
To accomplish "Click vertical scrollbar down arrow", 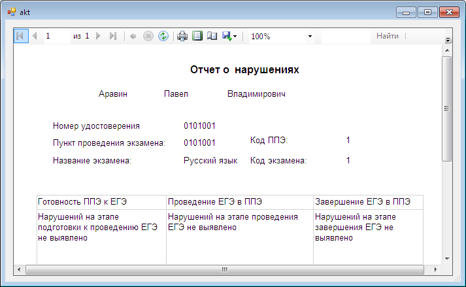I will point(447,259).
